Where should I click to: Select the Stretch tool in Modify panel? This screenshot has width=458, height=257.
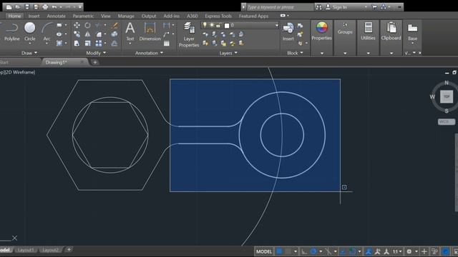[77, 44]
